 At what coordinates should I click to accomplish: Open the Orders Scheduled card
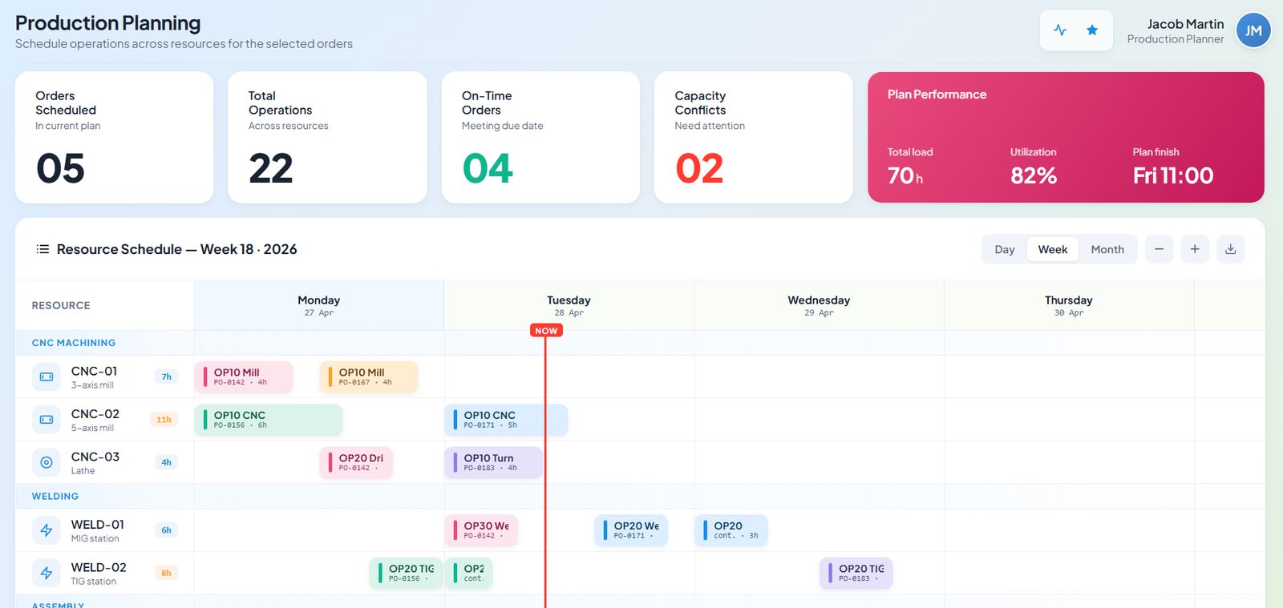click(x=115, y=138)
